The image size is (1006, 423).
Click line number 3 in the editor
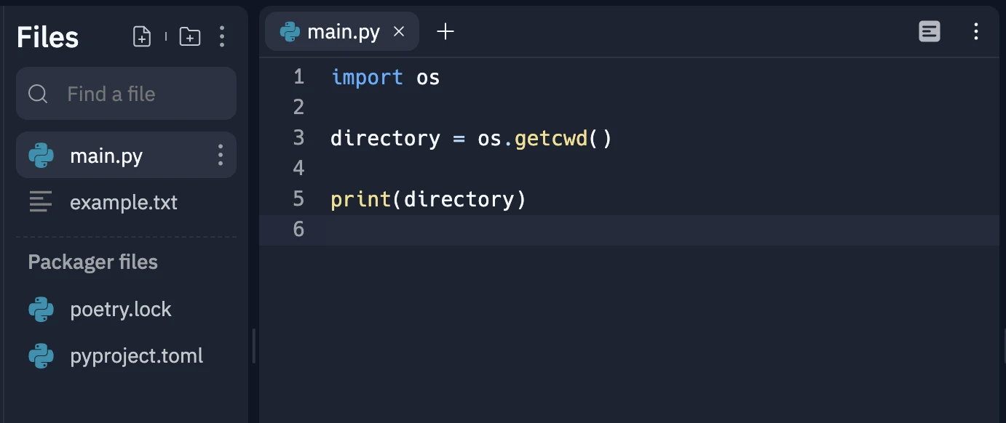298,137
